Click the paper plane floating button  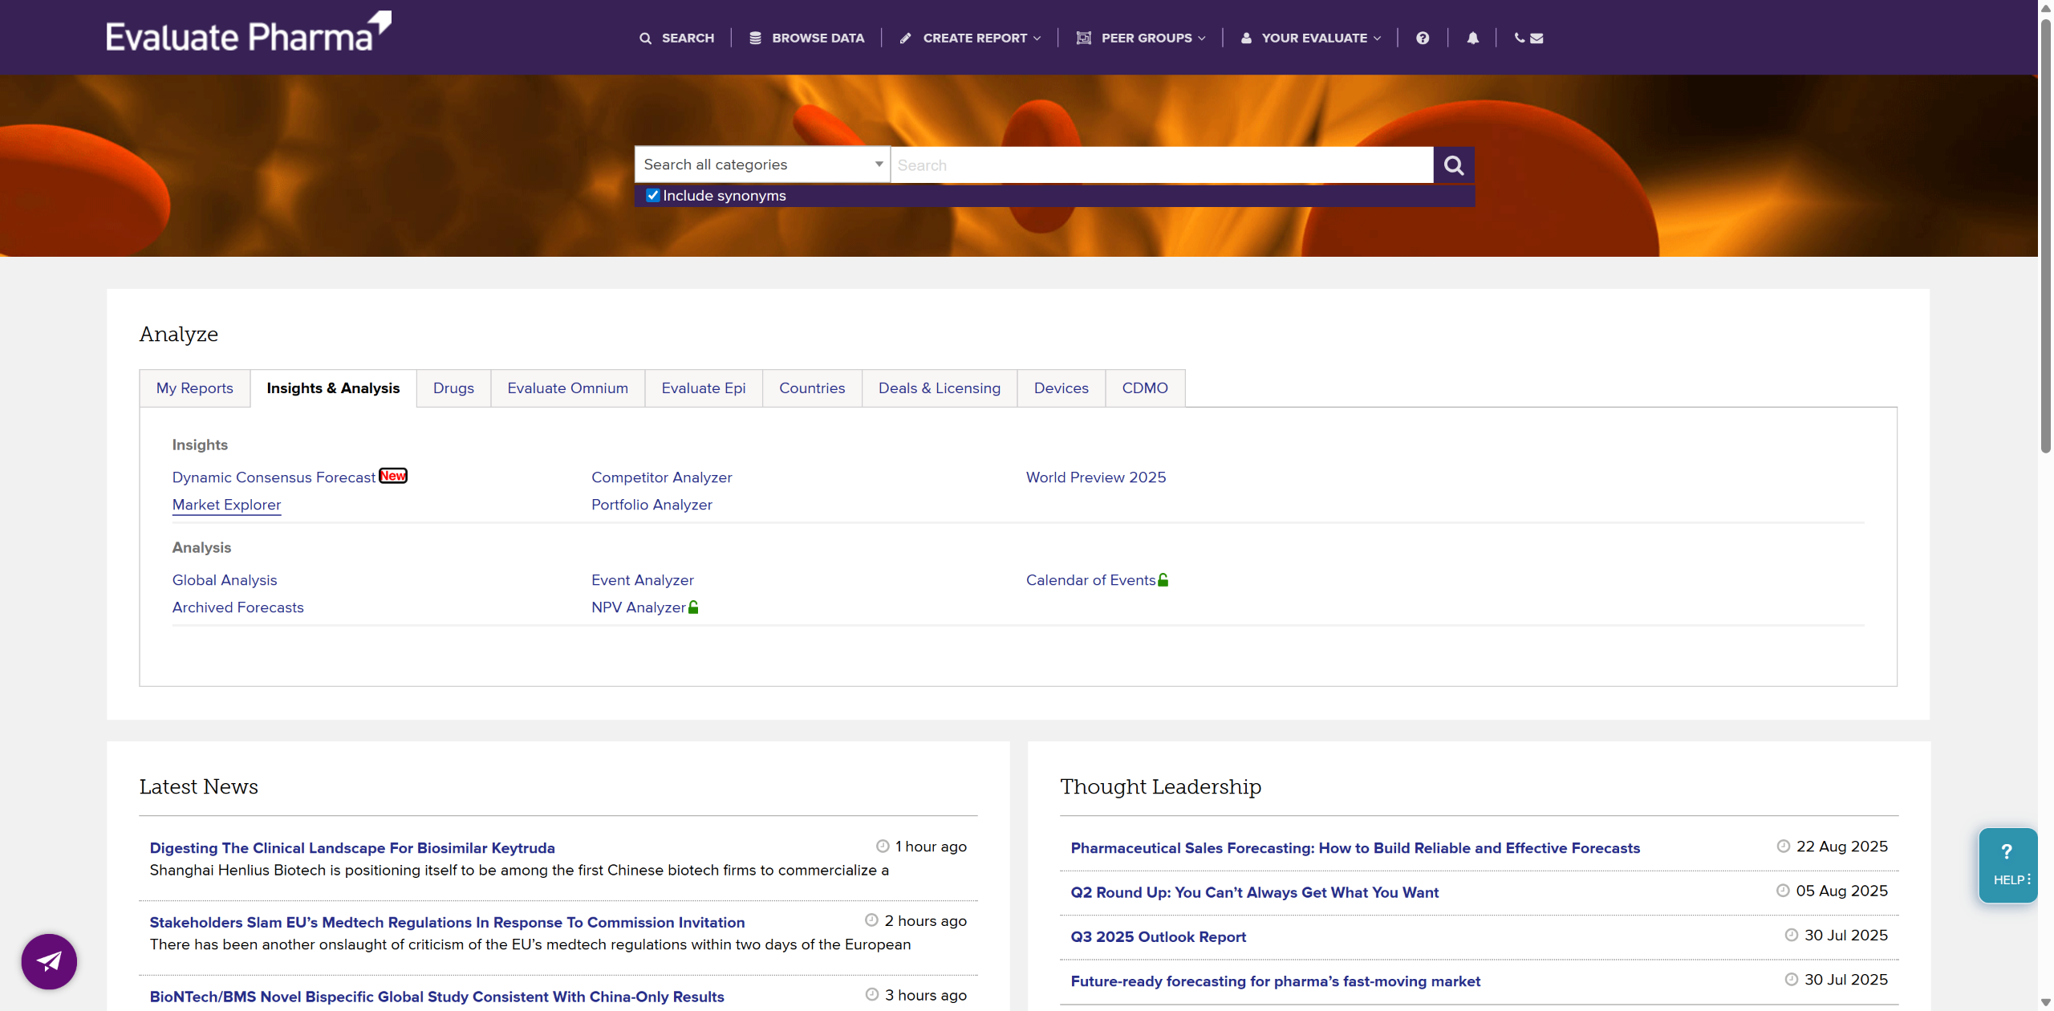(49, 960)
